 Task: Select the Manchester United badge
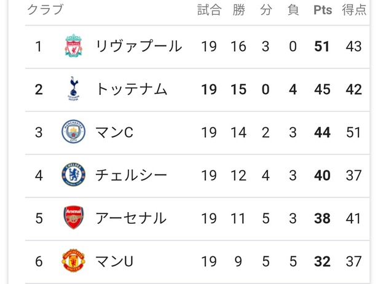coord(74,261)
